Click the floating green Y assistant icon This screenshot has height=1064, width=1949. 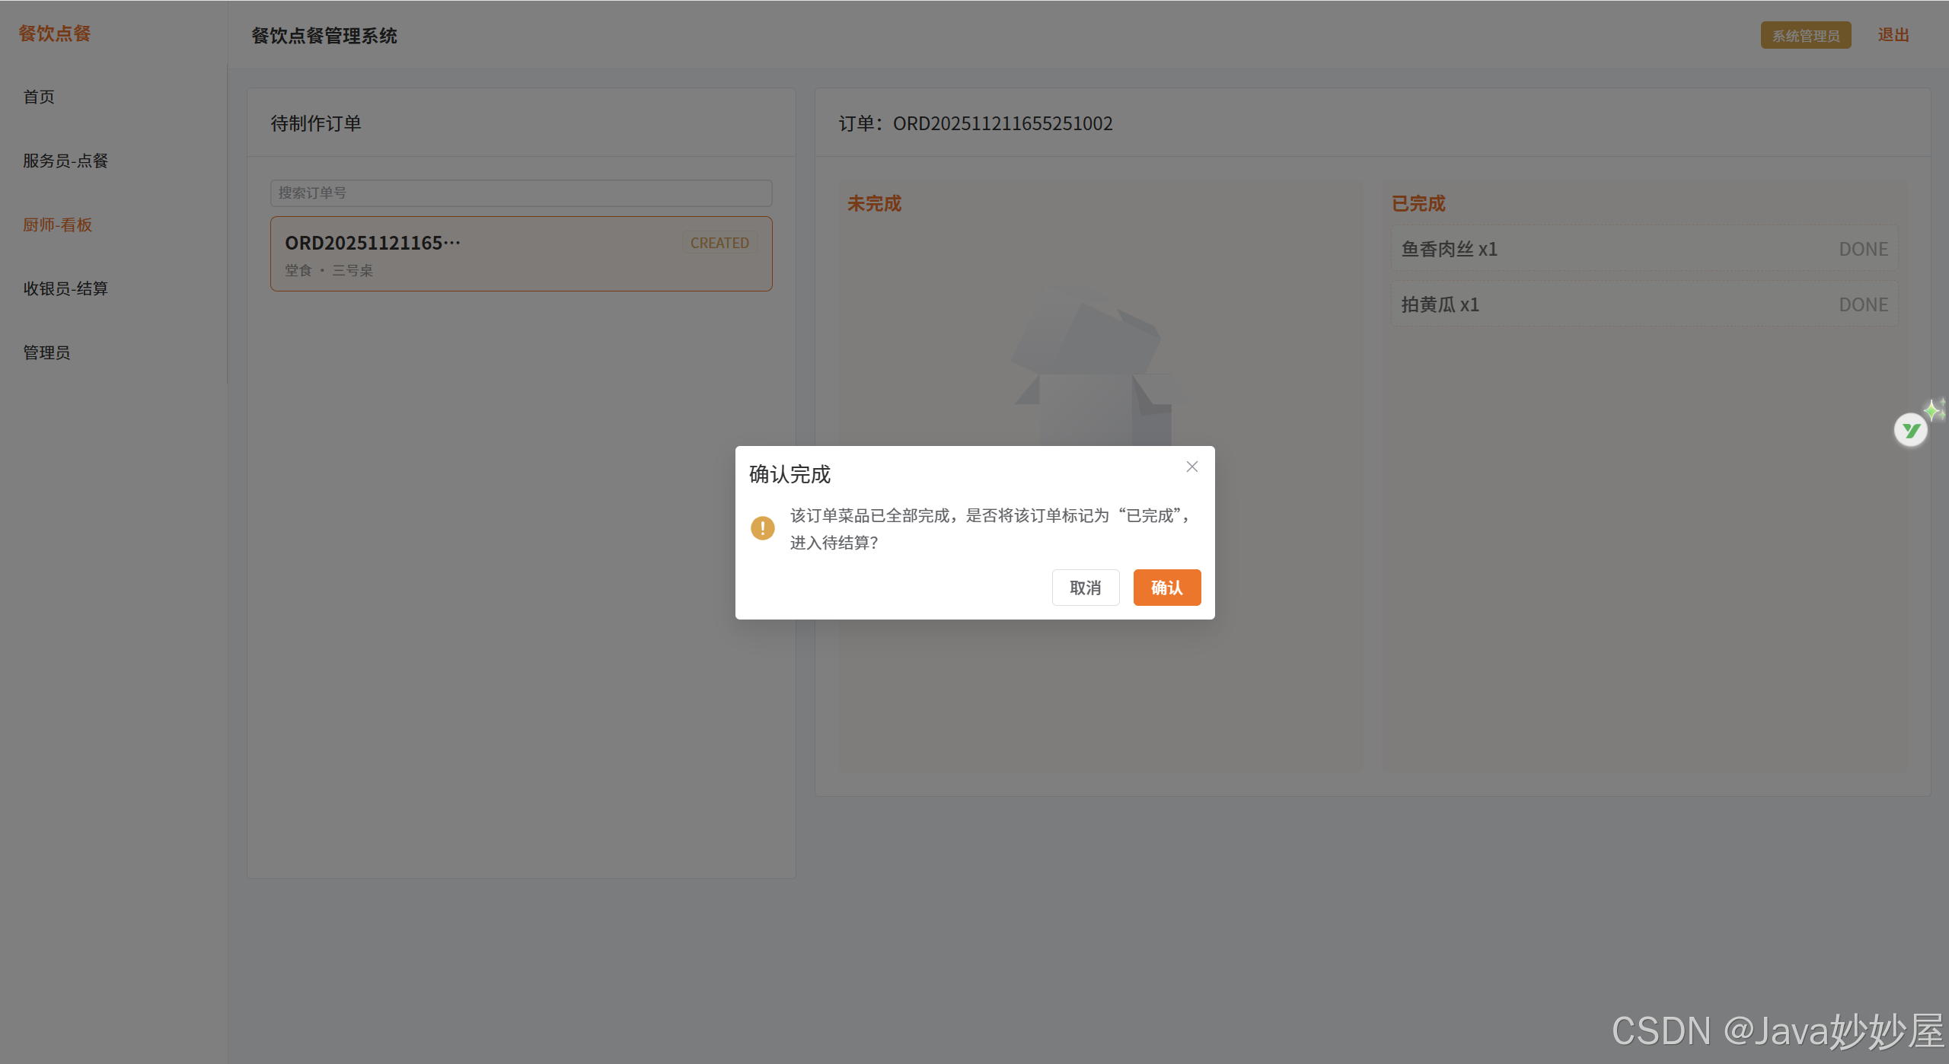1909,431
